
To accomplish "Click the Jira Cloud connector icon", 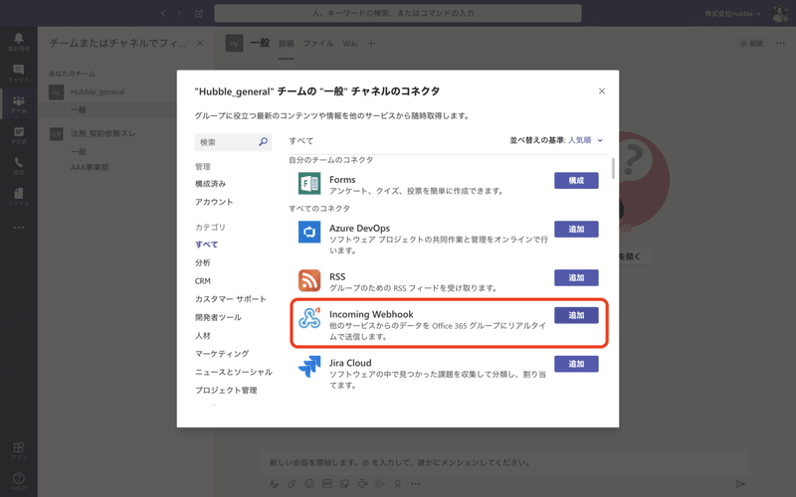I will [x=309, y=367].
